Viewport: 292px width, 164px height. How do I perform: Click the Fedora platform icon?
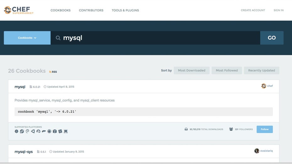22,131
